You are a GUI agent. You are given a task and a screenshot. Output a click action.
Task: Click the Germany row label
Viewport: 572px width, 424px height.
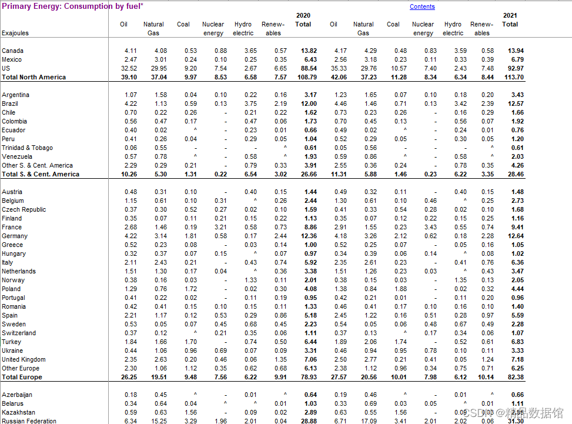15,236
